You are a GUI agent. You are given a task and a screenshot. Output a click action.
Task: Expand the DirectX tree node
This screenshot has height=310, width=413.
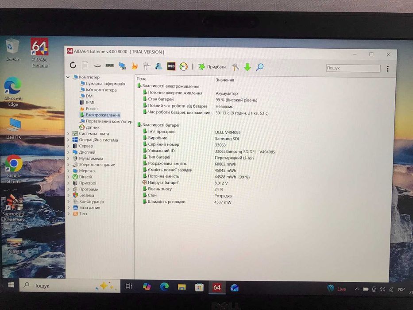pyautogui.click(x=69, y=177)
